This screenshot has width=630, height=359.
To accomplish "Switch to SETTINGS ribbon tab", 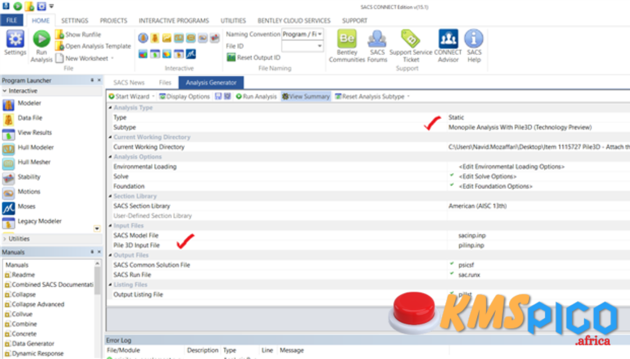I will 75,21.
